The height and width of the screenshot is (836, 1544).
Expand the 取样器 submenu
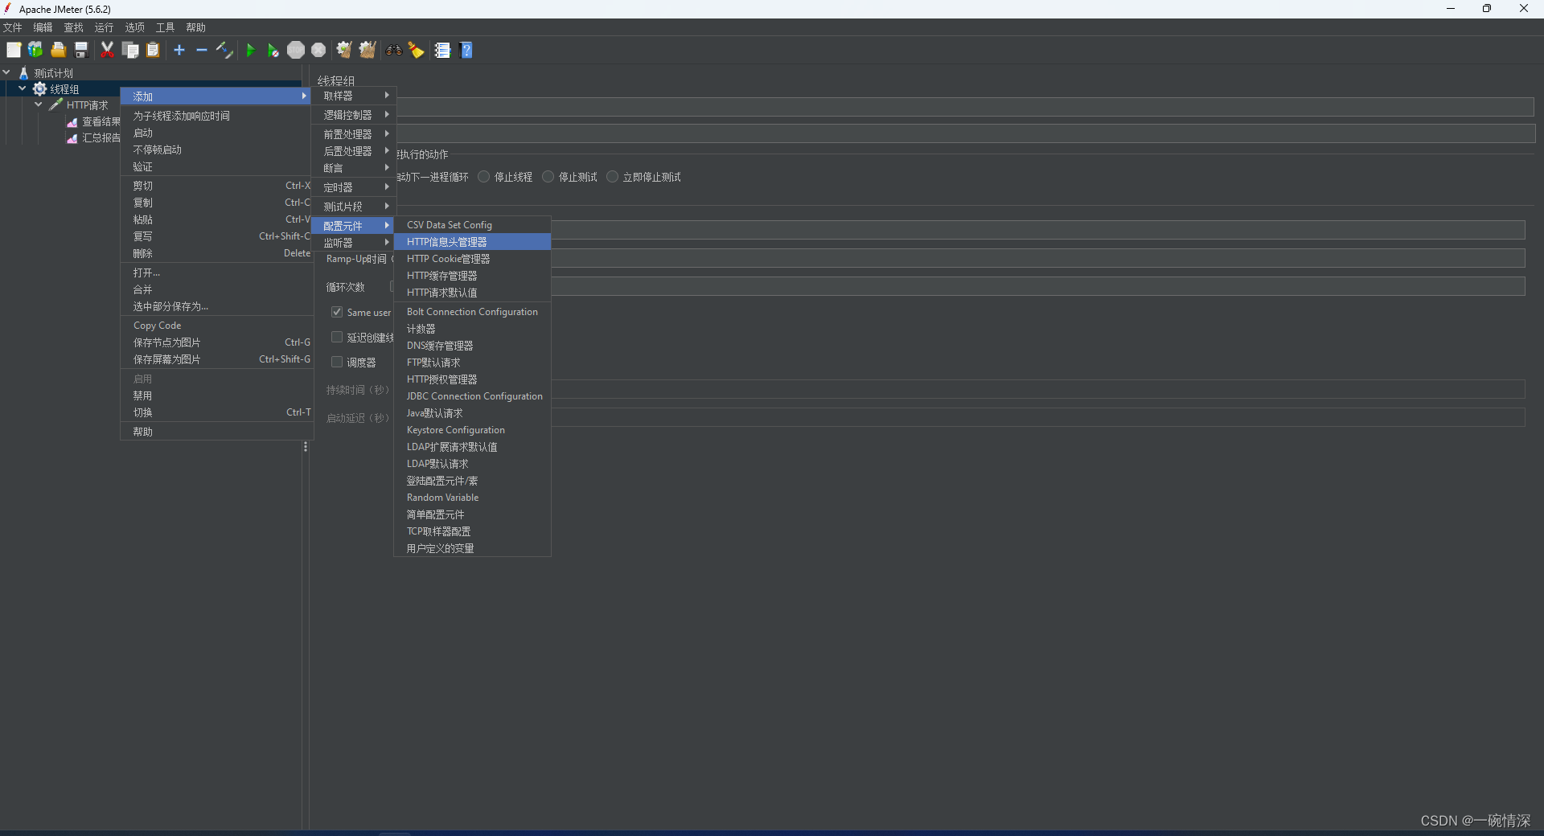pos(354,96)
